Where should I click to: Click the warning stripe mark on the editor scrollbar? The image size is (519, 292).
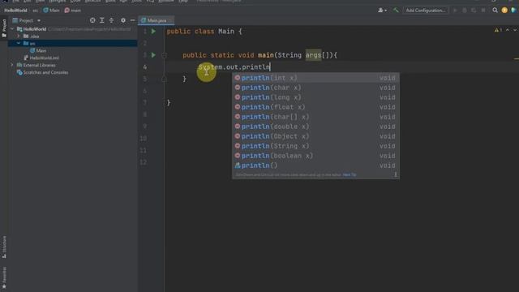click(x=517, y=59)
